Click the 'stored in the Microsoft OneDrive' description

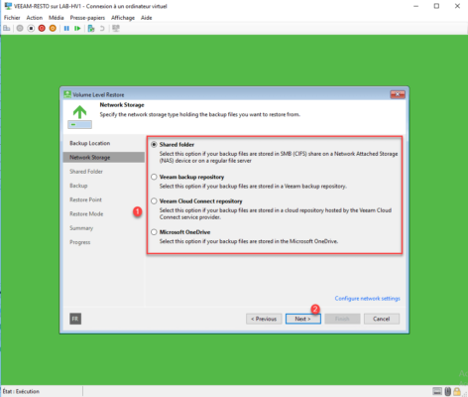pyautogui.click(x=249, y=241)
